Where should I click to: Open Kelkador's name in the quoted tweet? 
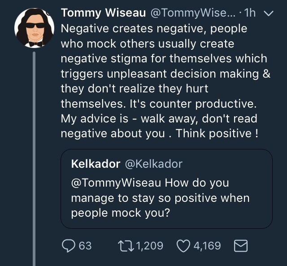point(96,164)
